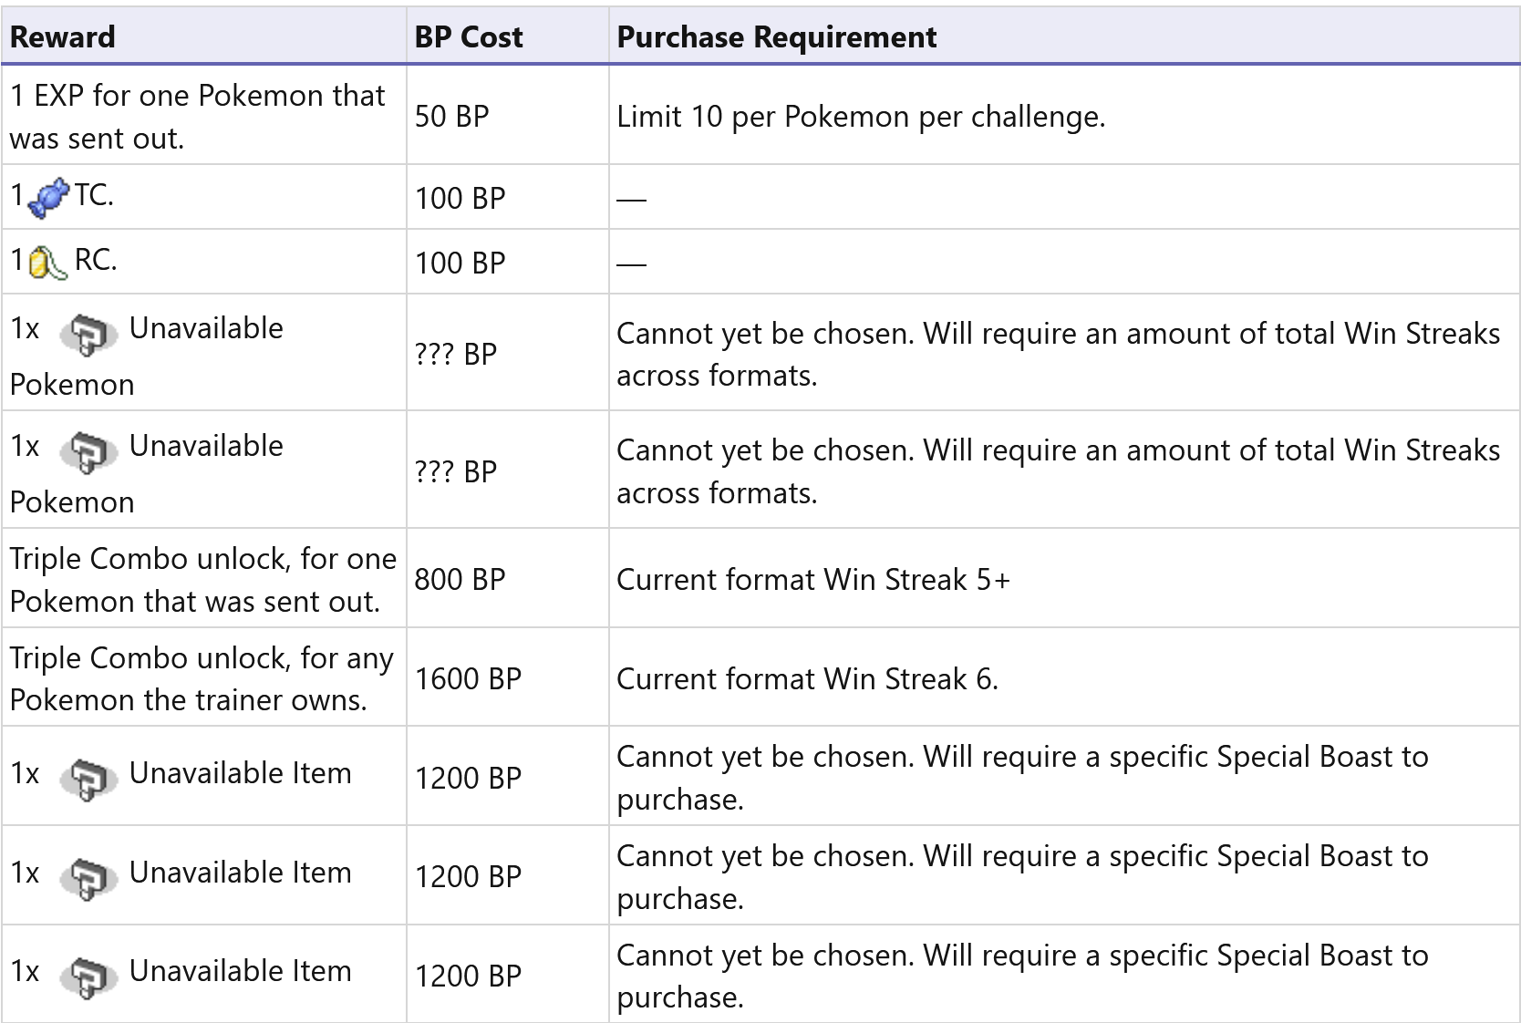Click the Reward column header
The height and width of the screenshot is (1023, 1521).
click(x=63, y=37)
